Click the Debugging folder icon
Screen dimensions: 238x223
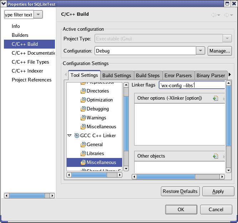(83, 109)
